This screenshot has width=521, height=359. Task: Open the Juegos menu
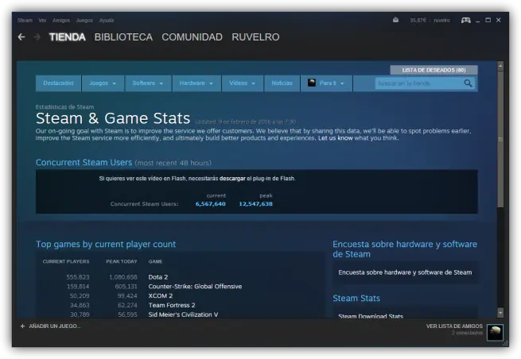84,20
